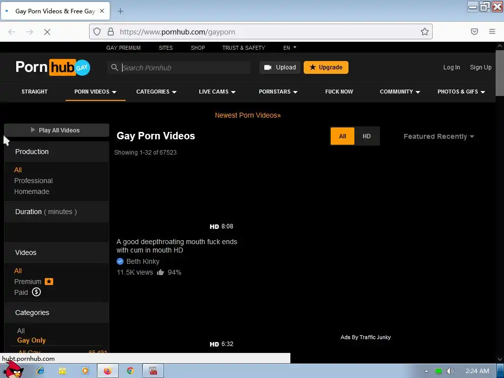The width and height of the screenshot is (504, 378).
Task: Open the media player taskbar icon
Action: pyautogui.click(x=85, y=371)
